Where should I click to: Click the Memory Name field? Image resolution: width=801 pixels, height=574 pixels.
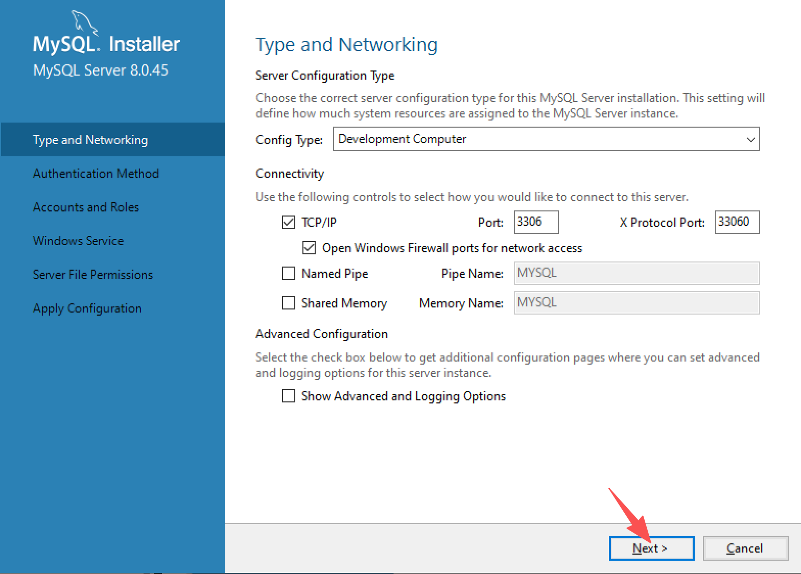(x=637, y=303)
